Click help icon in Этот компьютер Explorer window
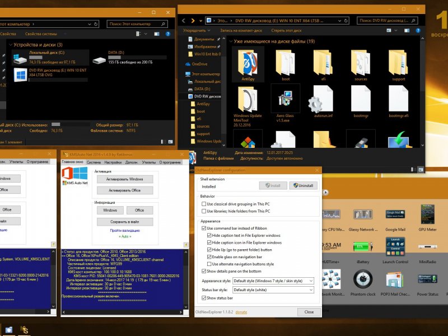The height and width of the screenshot is (336, 448). tap(168, 34)
